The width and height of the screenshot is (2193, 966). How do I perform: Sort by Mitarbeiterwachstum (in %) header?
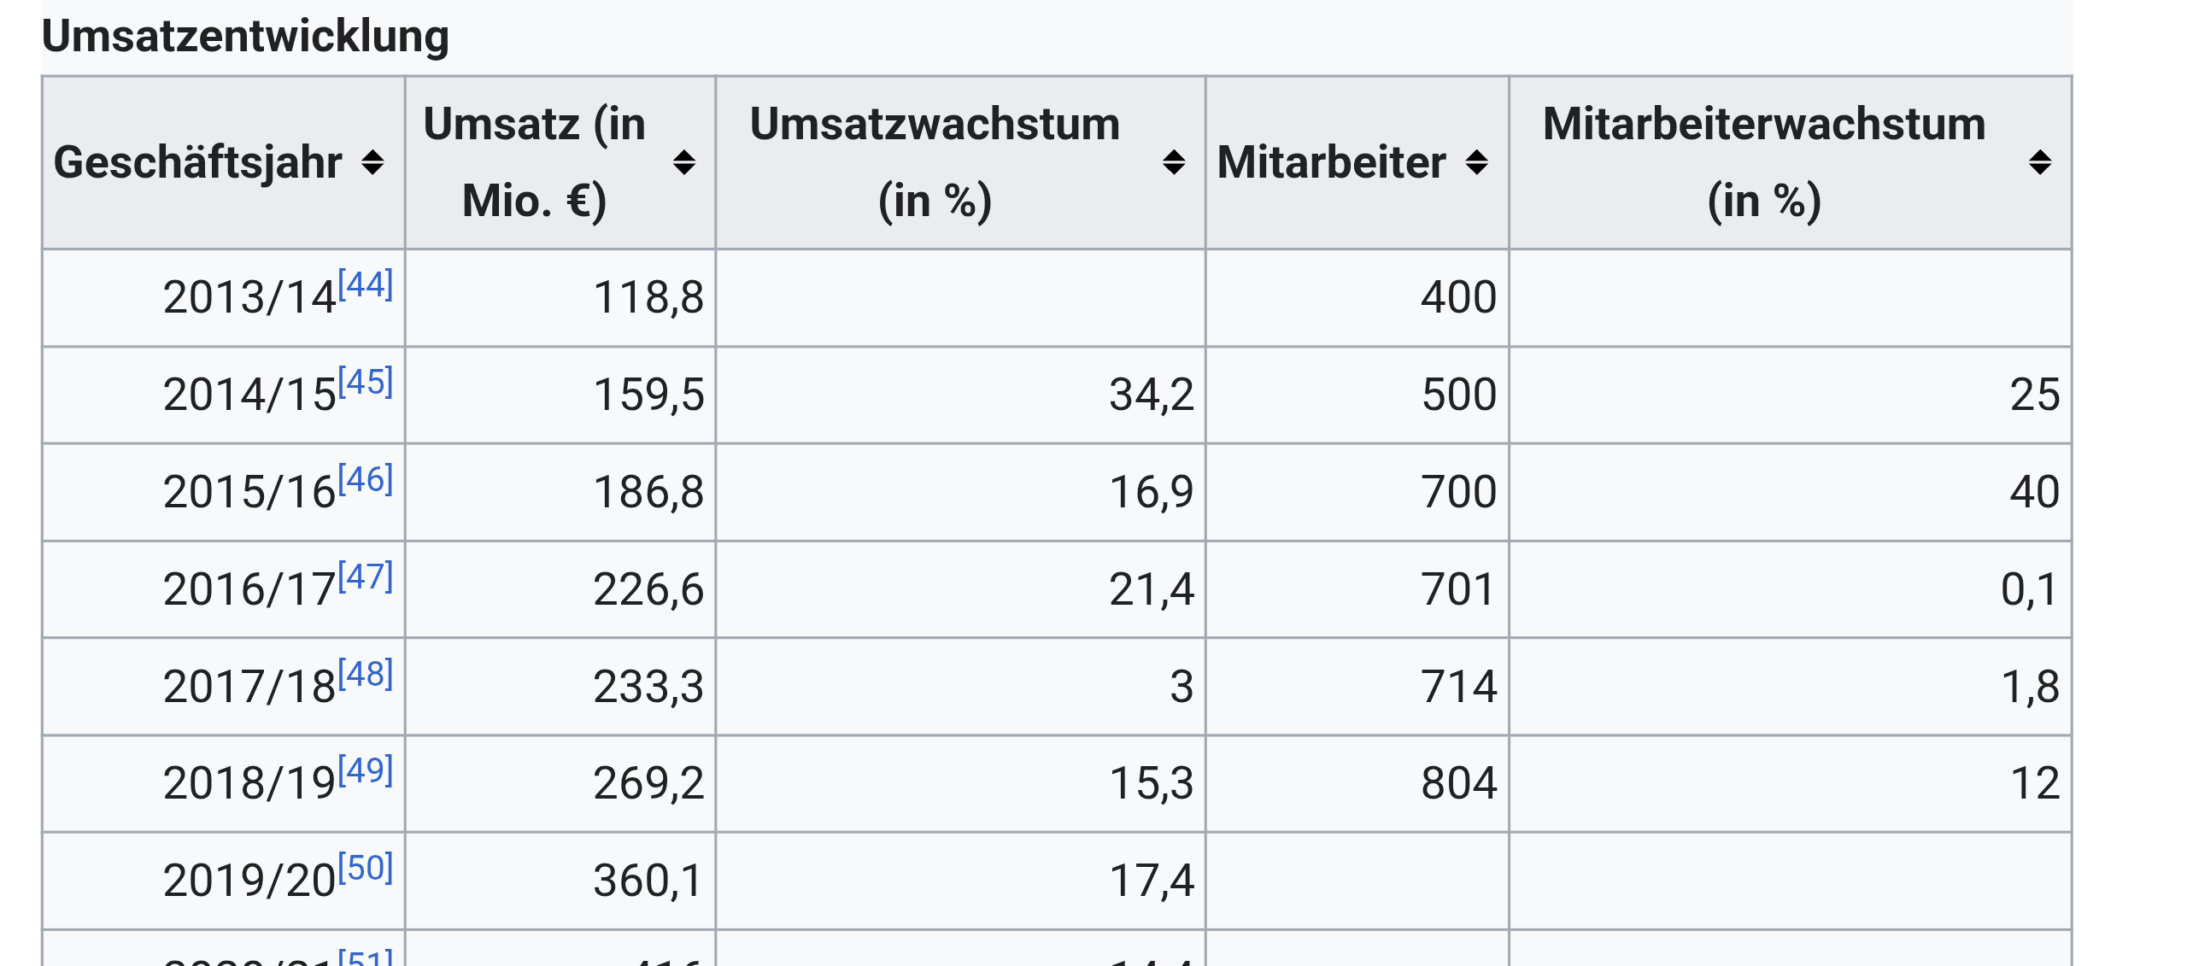tap(1764, 162)
